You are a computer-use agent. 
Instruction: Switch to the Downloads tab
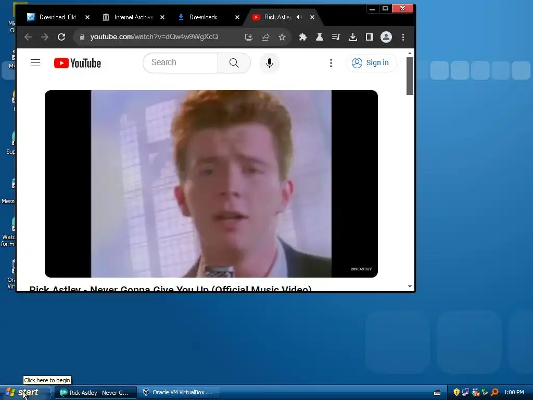coord(204,17)
